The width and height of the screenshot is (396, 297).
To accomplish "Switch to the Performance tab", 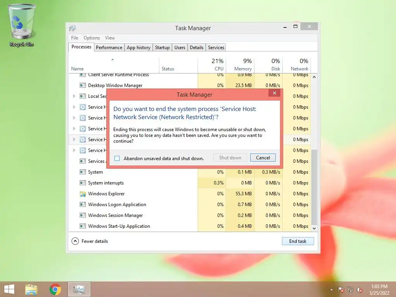I will [109, 48].
